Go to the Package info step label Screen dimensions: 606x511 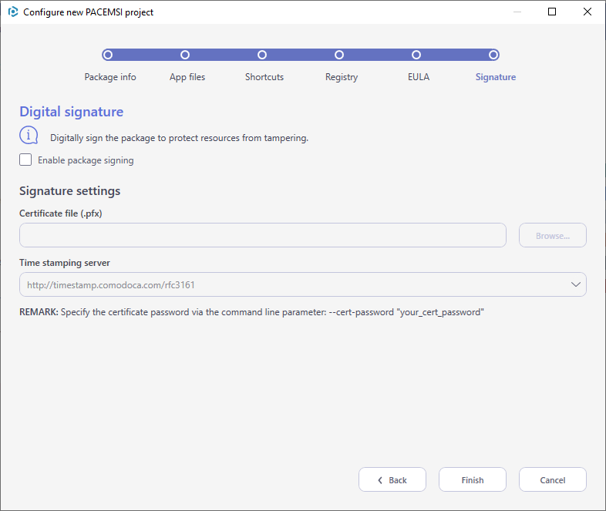pos(110,77)
